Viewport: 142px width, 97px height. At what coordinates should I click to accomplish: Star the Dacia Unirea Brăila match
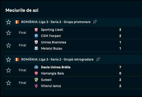tap(9, 70)
